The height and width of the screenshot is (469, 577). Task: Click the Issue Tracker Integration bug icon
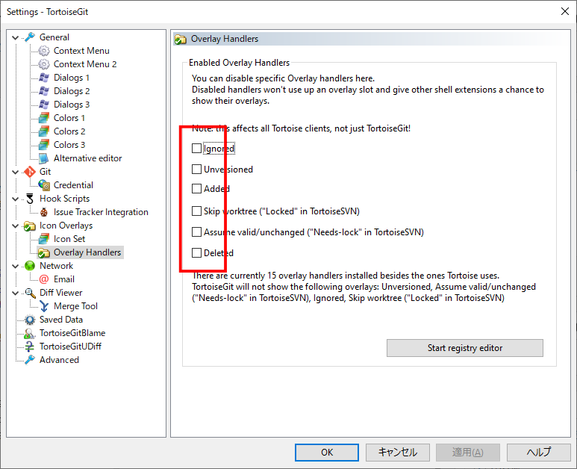coord(44,212)
